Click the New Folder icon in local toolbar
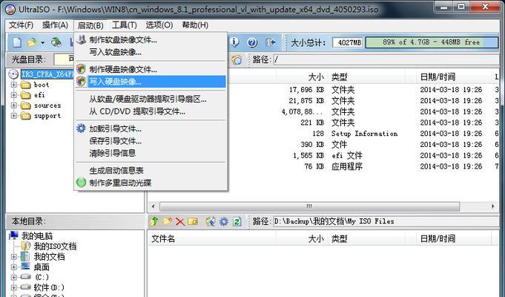Screen dimensions: 505x297 point(167,221)
